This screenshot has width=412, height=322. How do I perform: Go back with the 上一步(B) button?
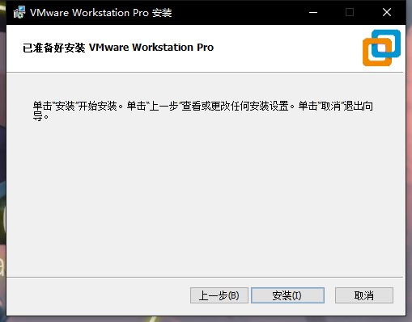click(219, 295)
